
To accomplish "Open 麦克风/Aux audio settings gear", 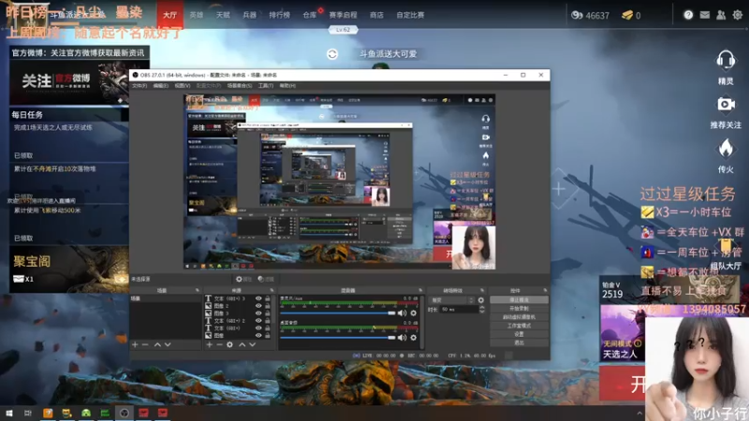I will [414, 313].
